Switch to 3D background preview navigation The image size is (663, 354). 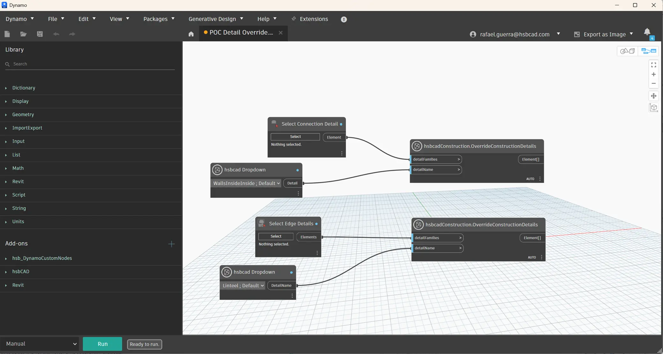[627, 51]
